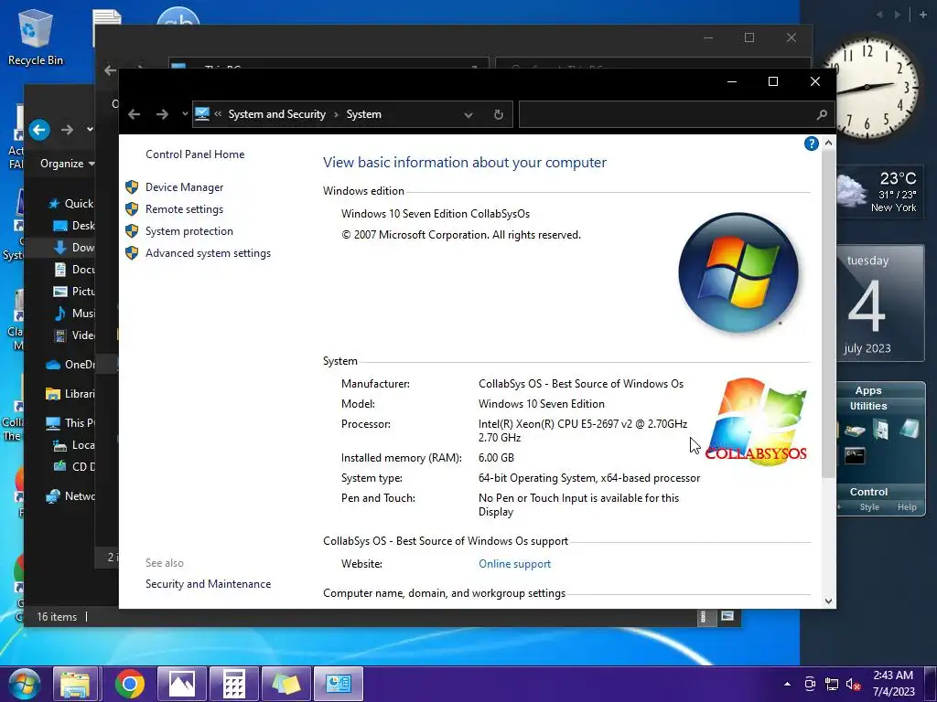The image size is (937, 702).
Task: Click the blue back button in Explorer window
Action: [x=39, y=130]
